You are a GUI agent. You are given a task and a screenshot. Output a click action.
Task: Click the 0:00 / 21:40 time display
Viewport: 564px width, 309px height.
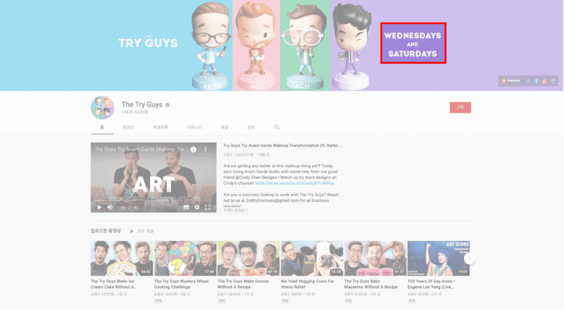click(x=127, y=207)
